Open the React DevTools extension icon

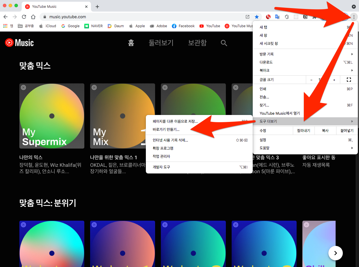click(296, 17)
